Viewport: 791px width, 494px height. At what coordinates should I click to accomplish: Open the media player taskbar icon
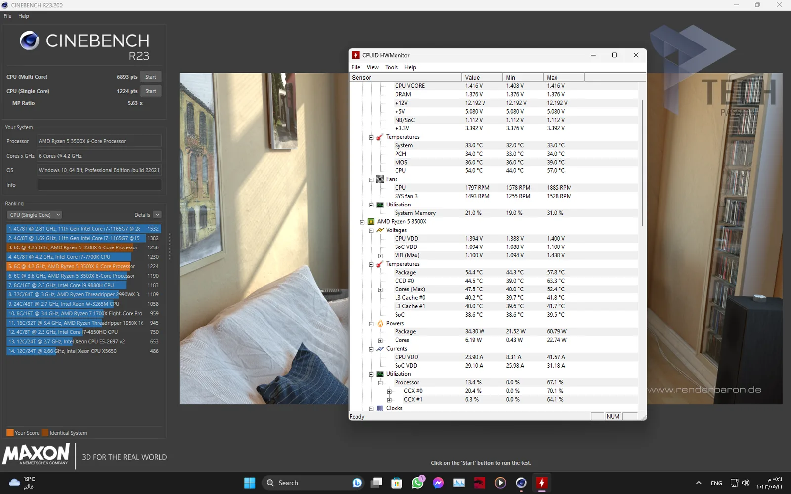point(500,483)
